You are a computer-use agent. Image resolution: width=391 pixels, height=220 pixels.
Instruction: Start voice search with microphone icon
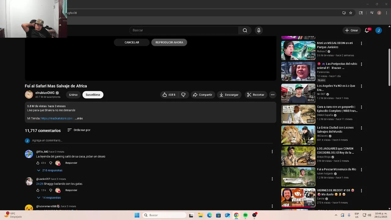tap(259, 30)
